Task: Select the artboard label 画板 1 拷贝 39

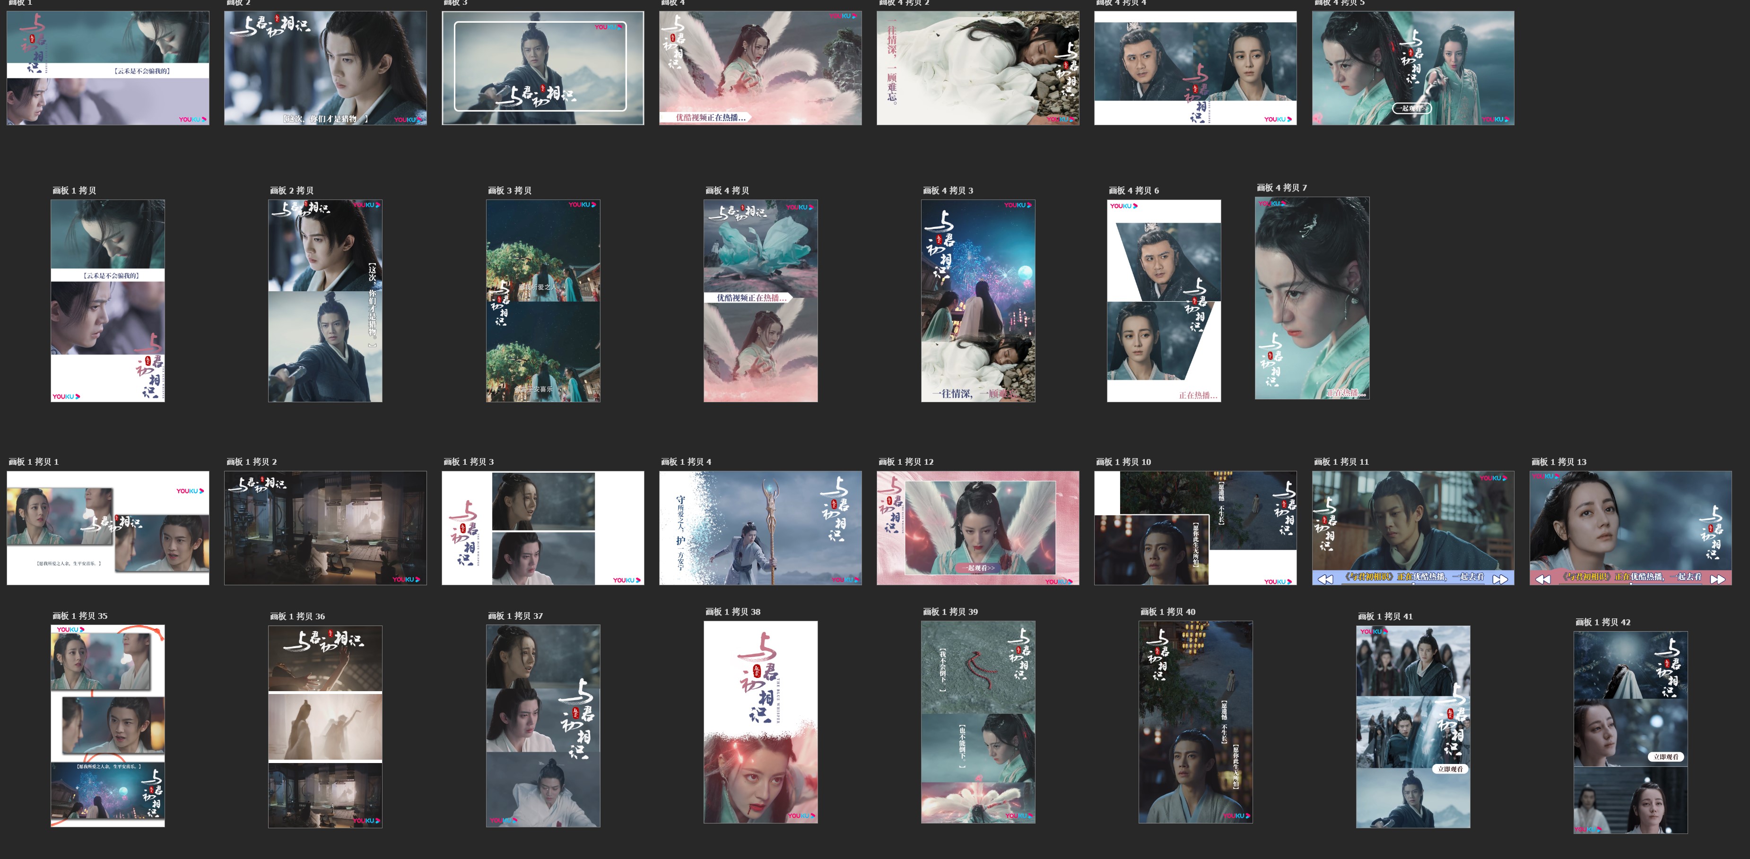Action: click(950, 612)
